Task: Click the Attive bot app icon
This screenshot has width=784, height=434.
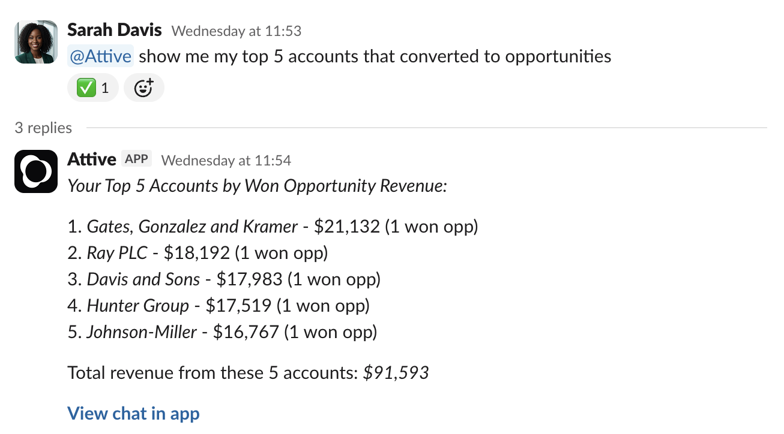Action: click(x=36, y=171)
